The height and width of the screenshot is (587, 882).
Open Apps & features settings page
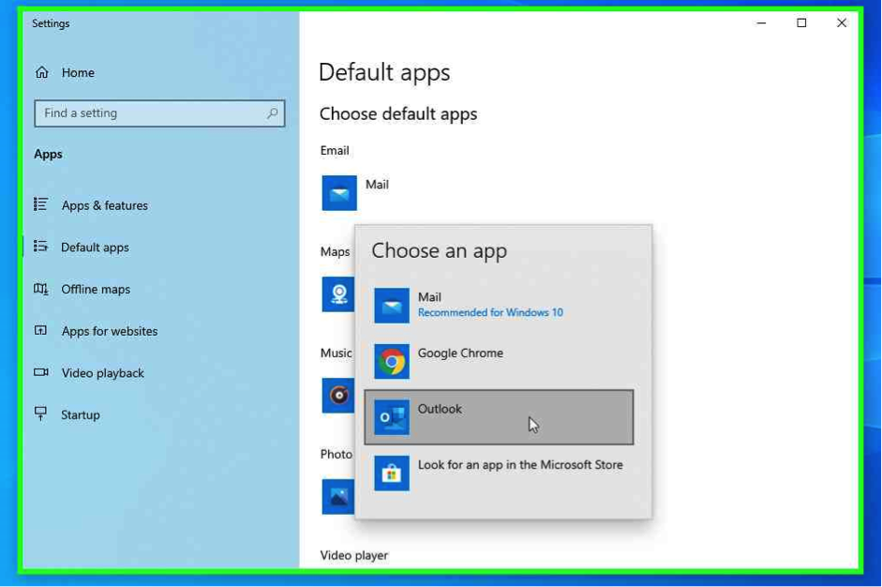[x=104, y=205]
